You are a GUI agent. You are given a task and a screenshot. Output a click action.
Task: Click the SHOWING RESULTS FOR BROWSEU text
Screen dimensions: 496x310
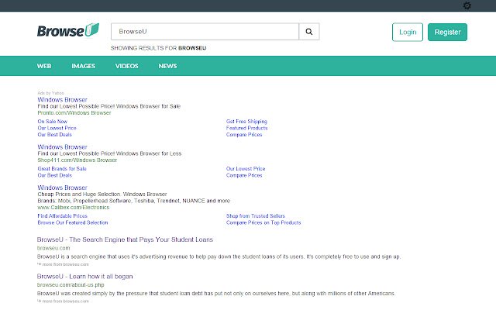coord(158,48)
